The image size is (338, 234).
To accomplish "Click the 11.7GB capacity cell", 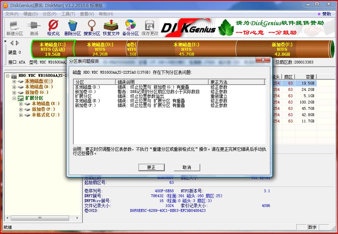I will [306, 121].
